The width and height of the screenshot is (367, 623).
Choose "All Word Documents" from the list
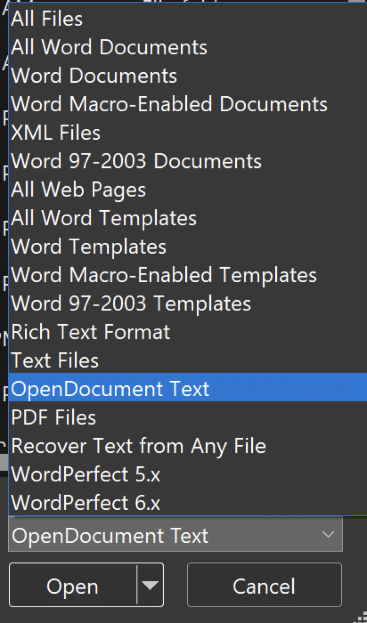point(108,47)
